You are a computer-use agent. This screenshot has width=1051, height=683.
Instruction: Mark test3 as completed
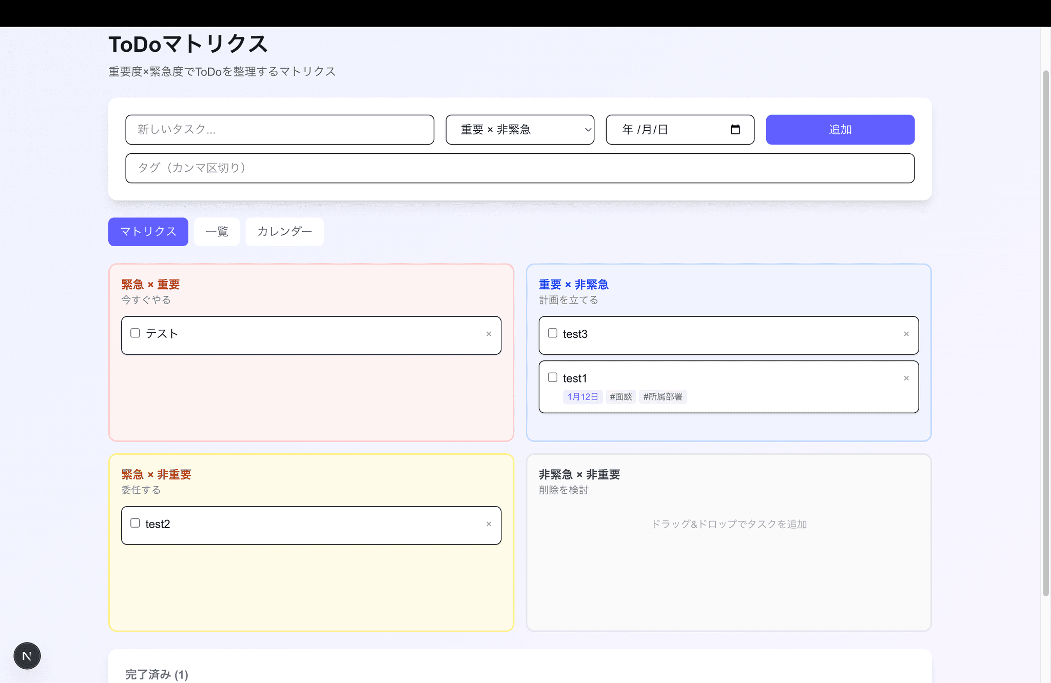point(553,333)
